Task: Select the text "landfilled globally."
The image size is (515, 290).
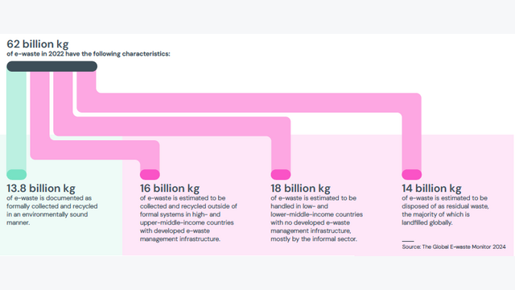Action: click(427, 222)
